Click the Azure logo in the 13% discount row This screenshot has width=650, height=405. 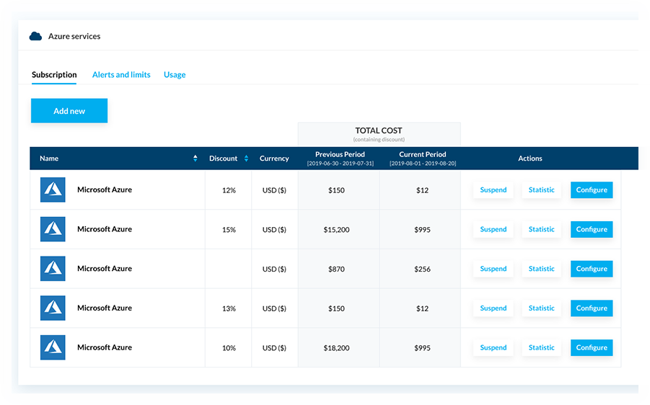tap(53, 308)
